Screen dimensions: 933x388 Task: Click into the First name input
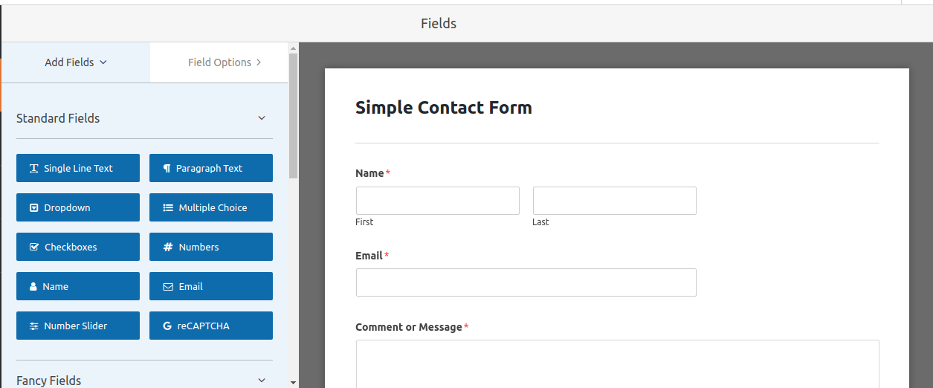(x=437, y=201)
